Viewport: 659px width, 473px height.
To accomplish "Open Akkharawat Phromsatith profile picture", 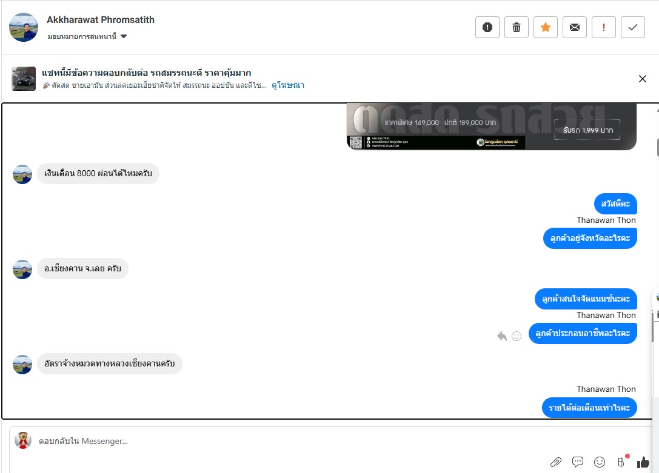I will coord(24,27).
